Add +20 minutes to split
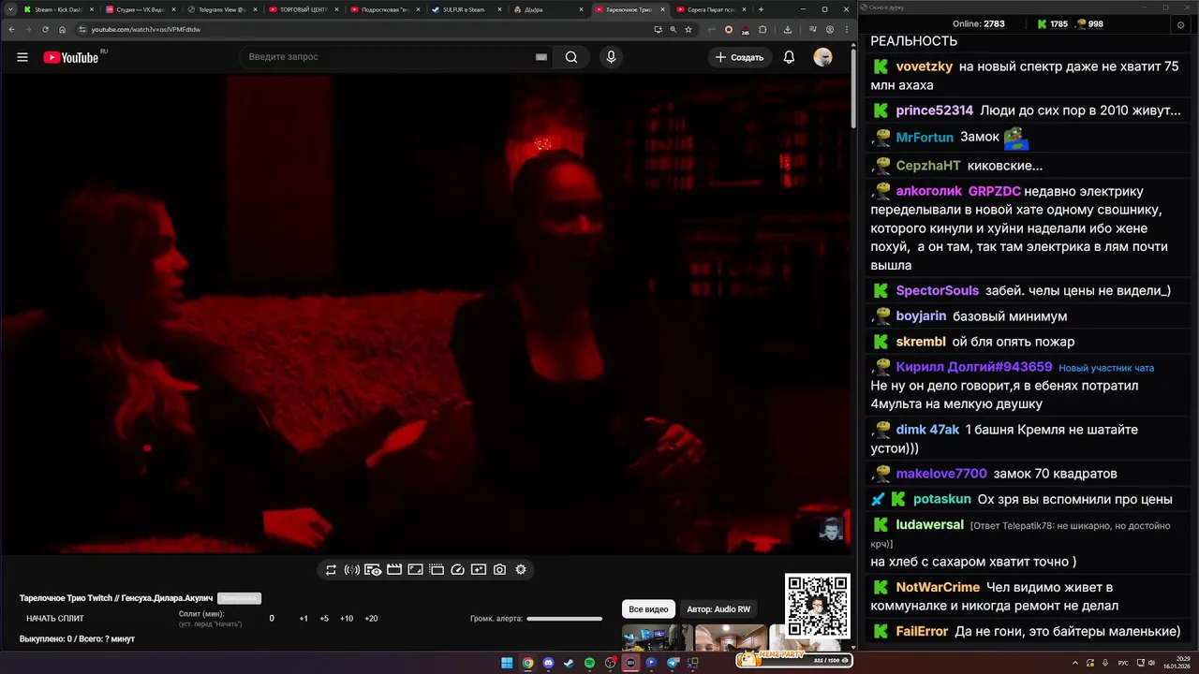Viewport: 1199px width, 674px height. [371, 619]
